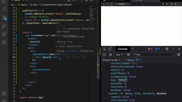The width and height of the screenshot is (182, 102).
Task: Show console sidebar
Action: point(104,55)
